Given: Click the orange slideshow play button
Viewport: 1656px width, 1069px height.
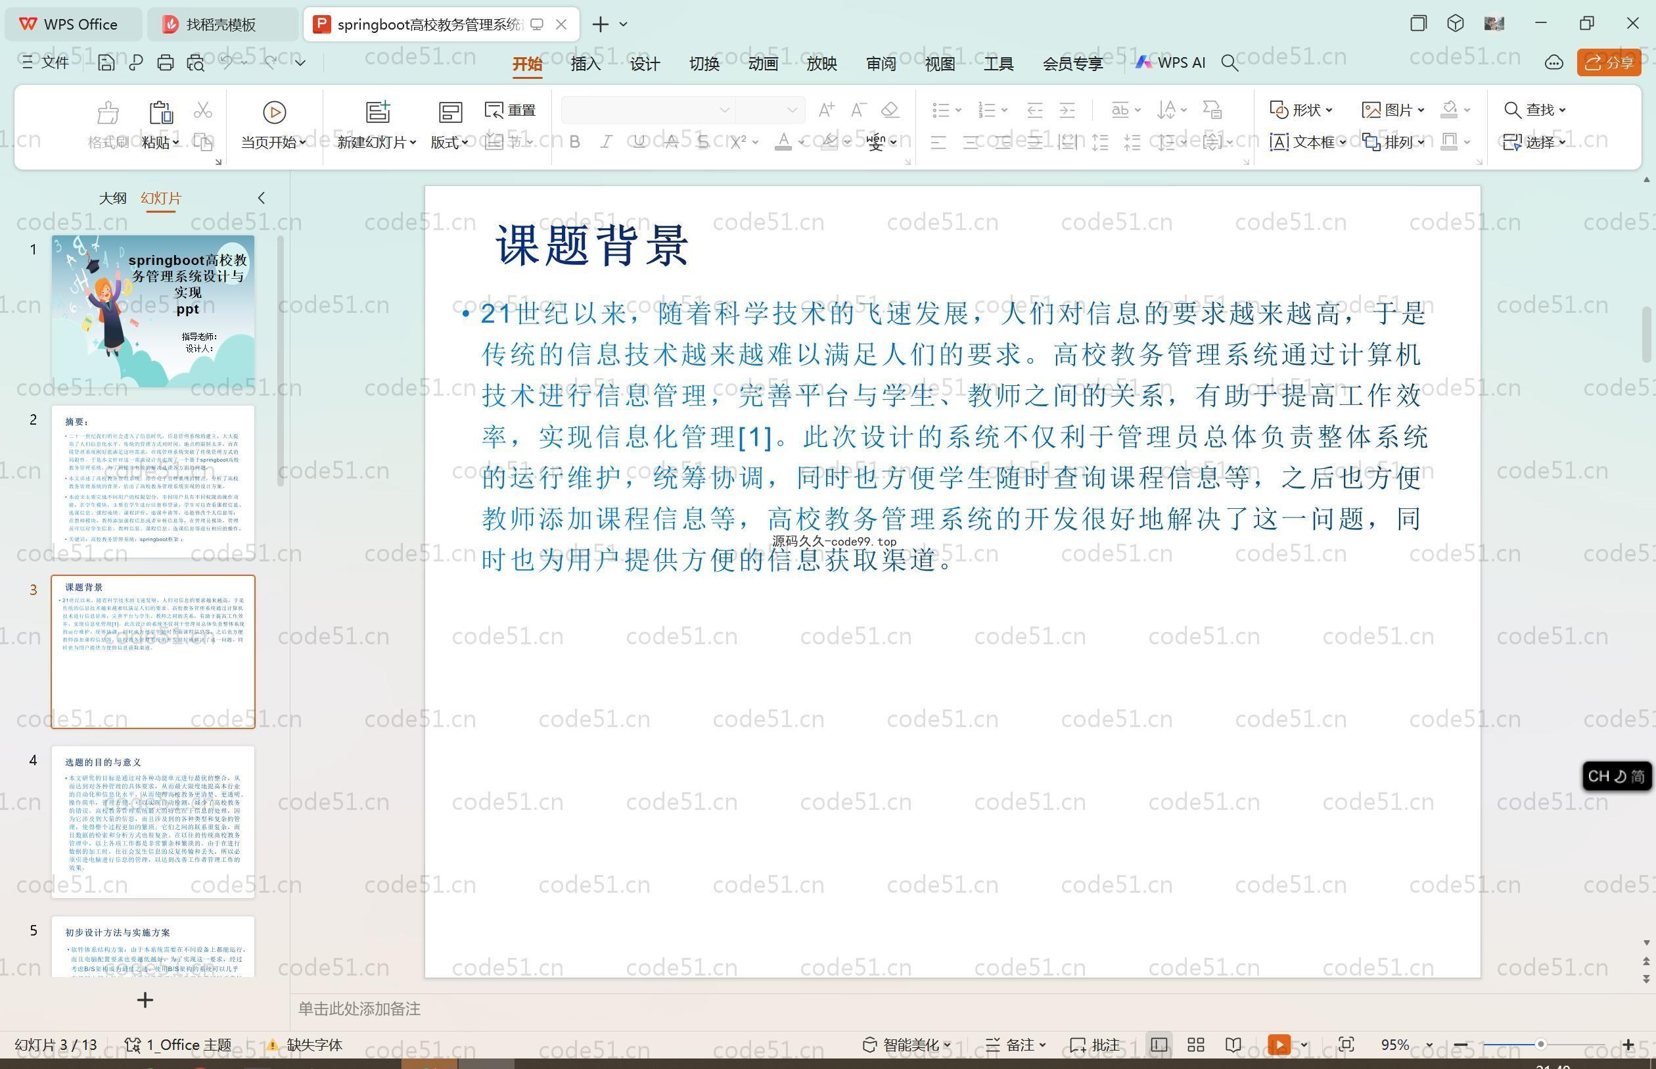Looking at the screenshot, I should point(1279,1045).
